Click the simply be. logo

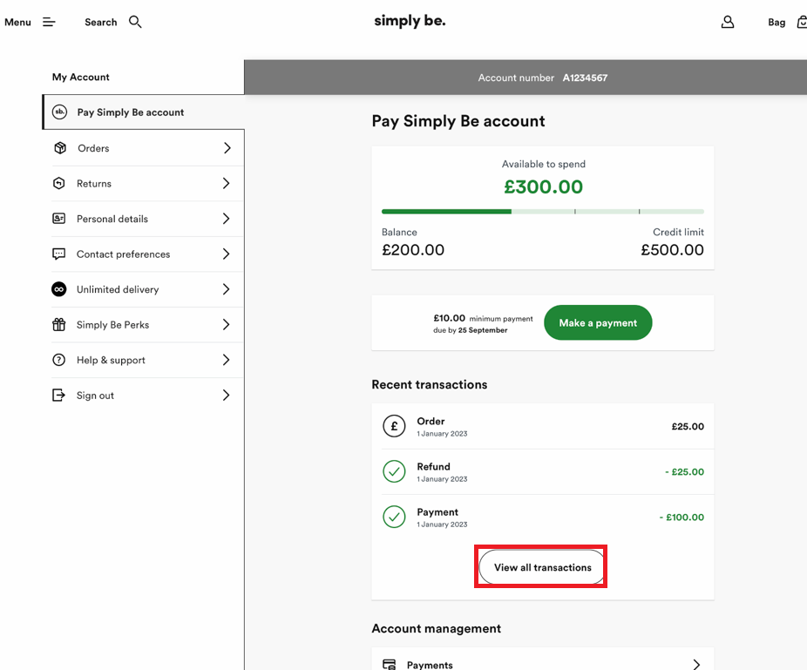coord(410,21)
